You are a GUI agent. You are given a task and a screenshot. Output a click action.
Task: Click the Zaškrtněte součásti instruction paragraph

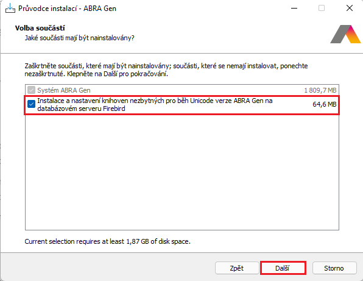point(166,69)
